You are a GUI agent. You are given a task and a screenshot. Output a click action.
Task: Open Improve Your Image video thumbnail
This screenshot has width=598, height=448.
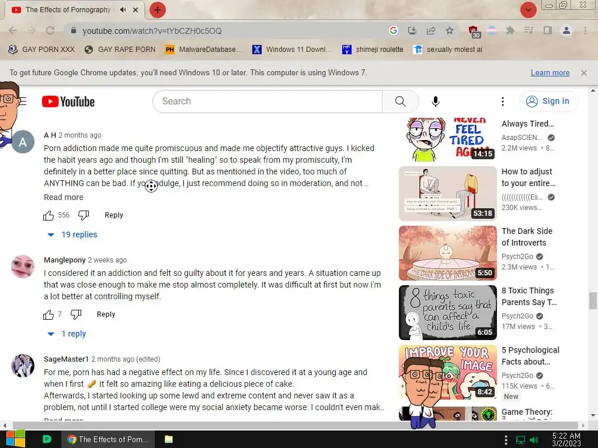(x=448, y=372)
